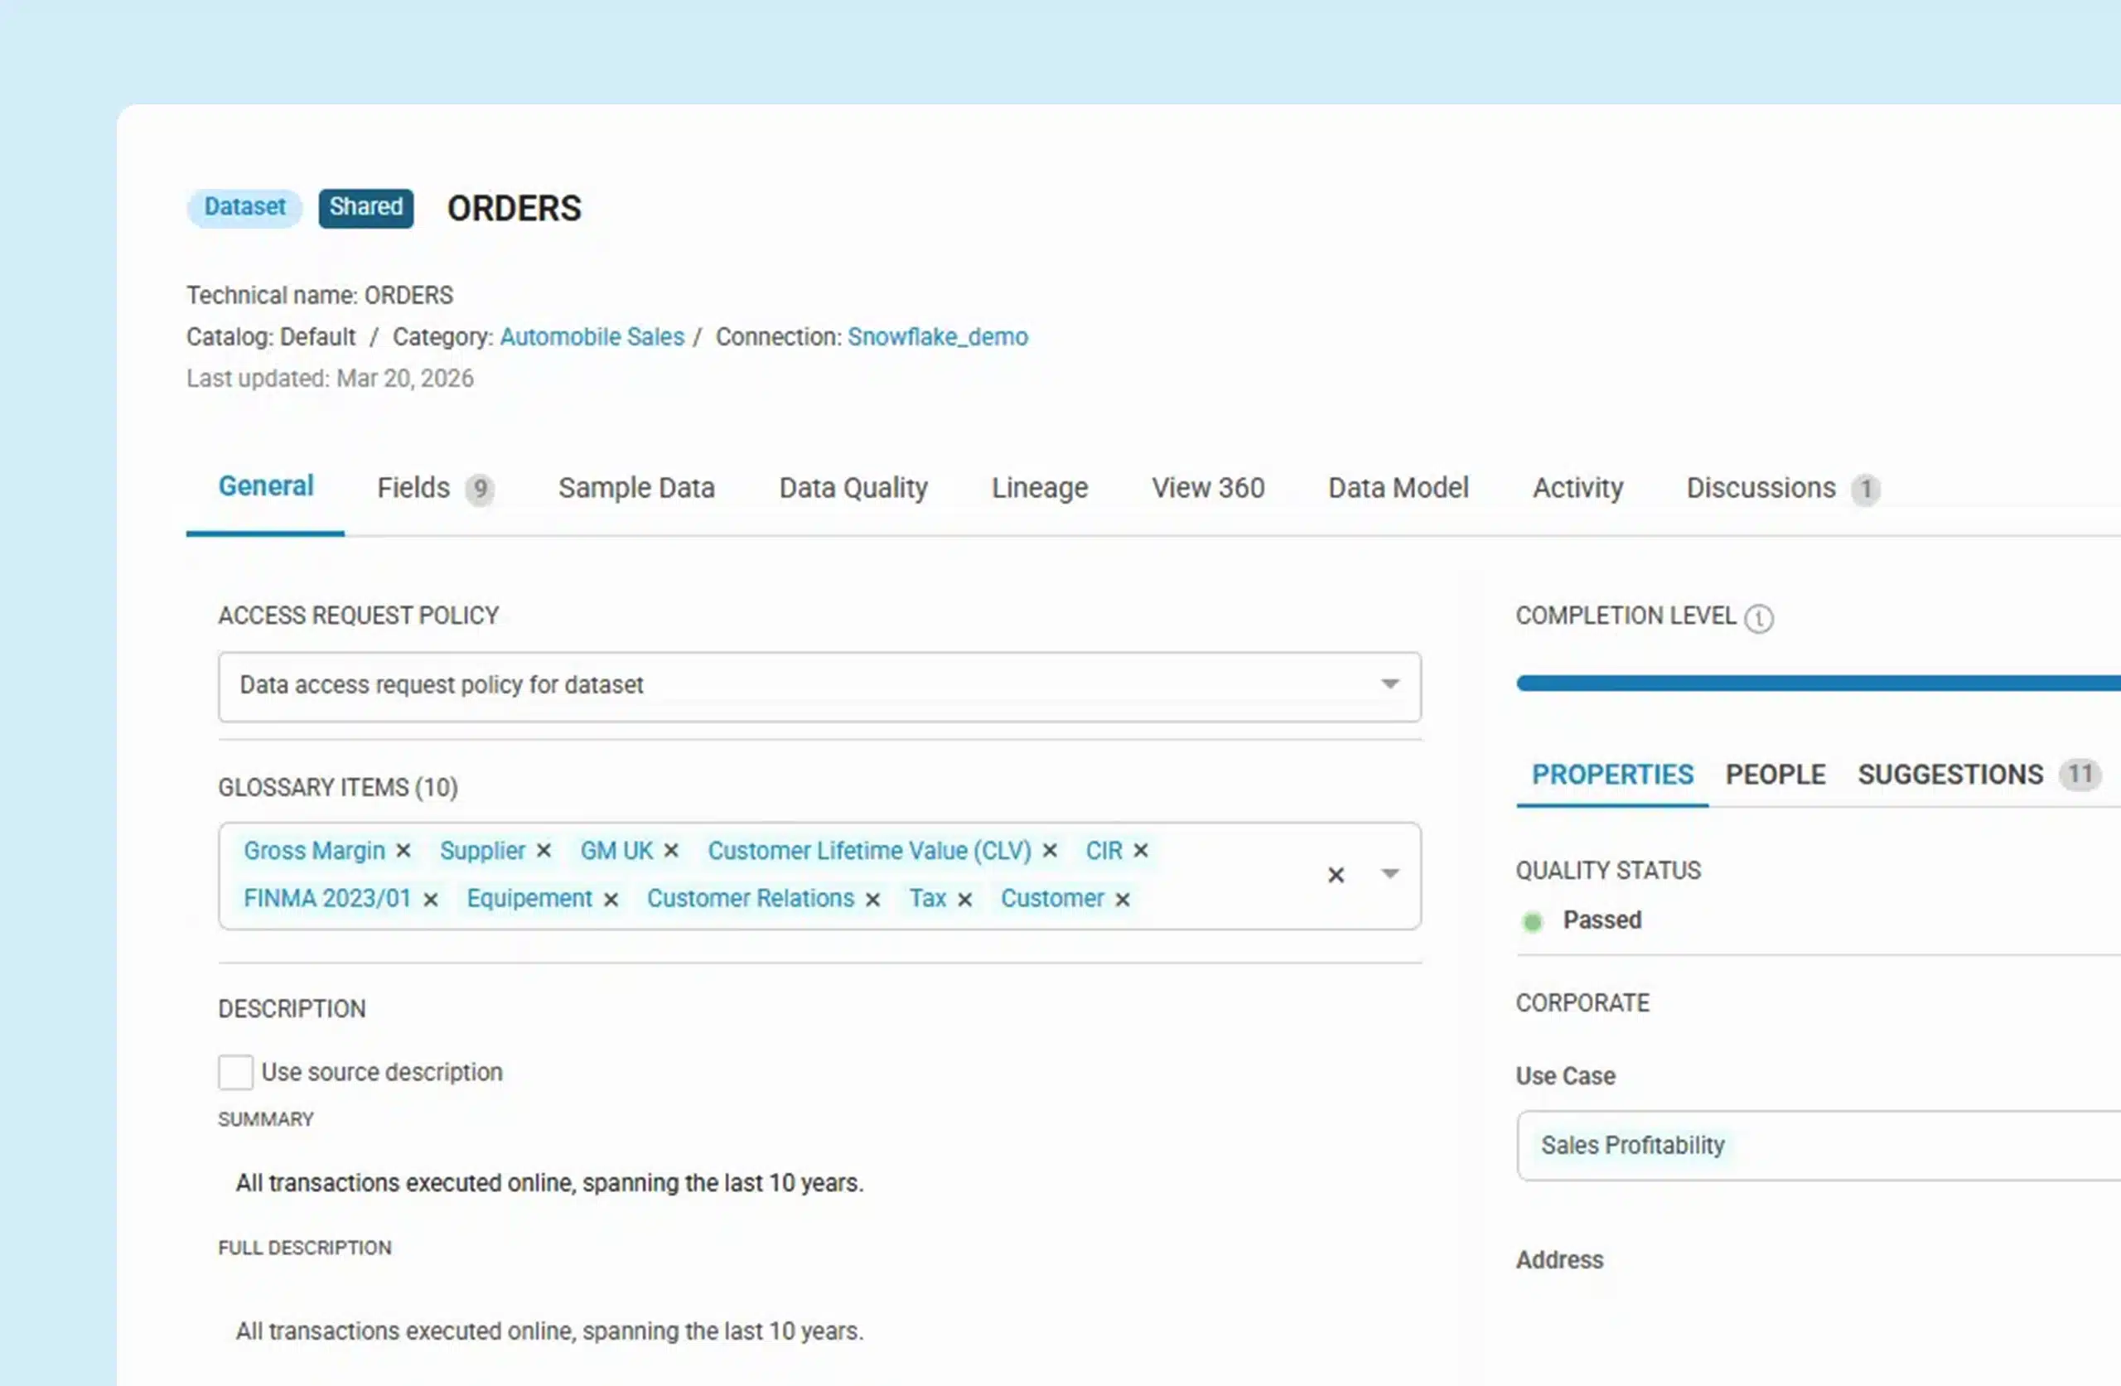Open the Customer Relations glossary term
Viewport: 2121px width, 1386px height.
(751, 898)
